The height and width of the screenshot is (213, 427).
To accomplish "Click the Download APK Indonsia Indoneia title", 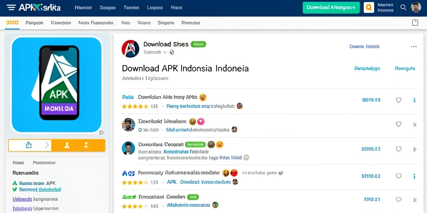I will point(185,68).
